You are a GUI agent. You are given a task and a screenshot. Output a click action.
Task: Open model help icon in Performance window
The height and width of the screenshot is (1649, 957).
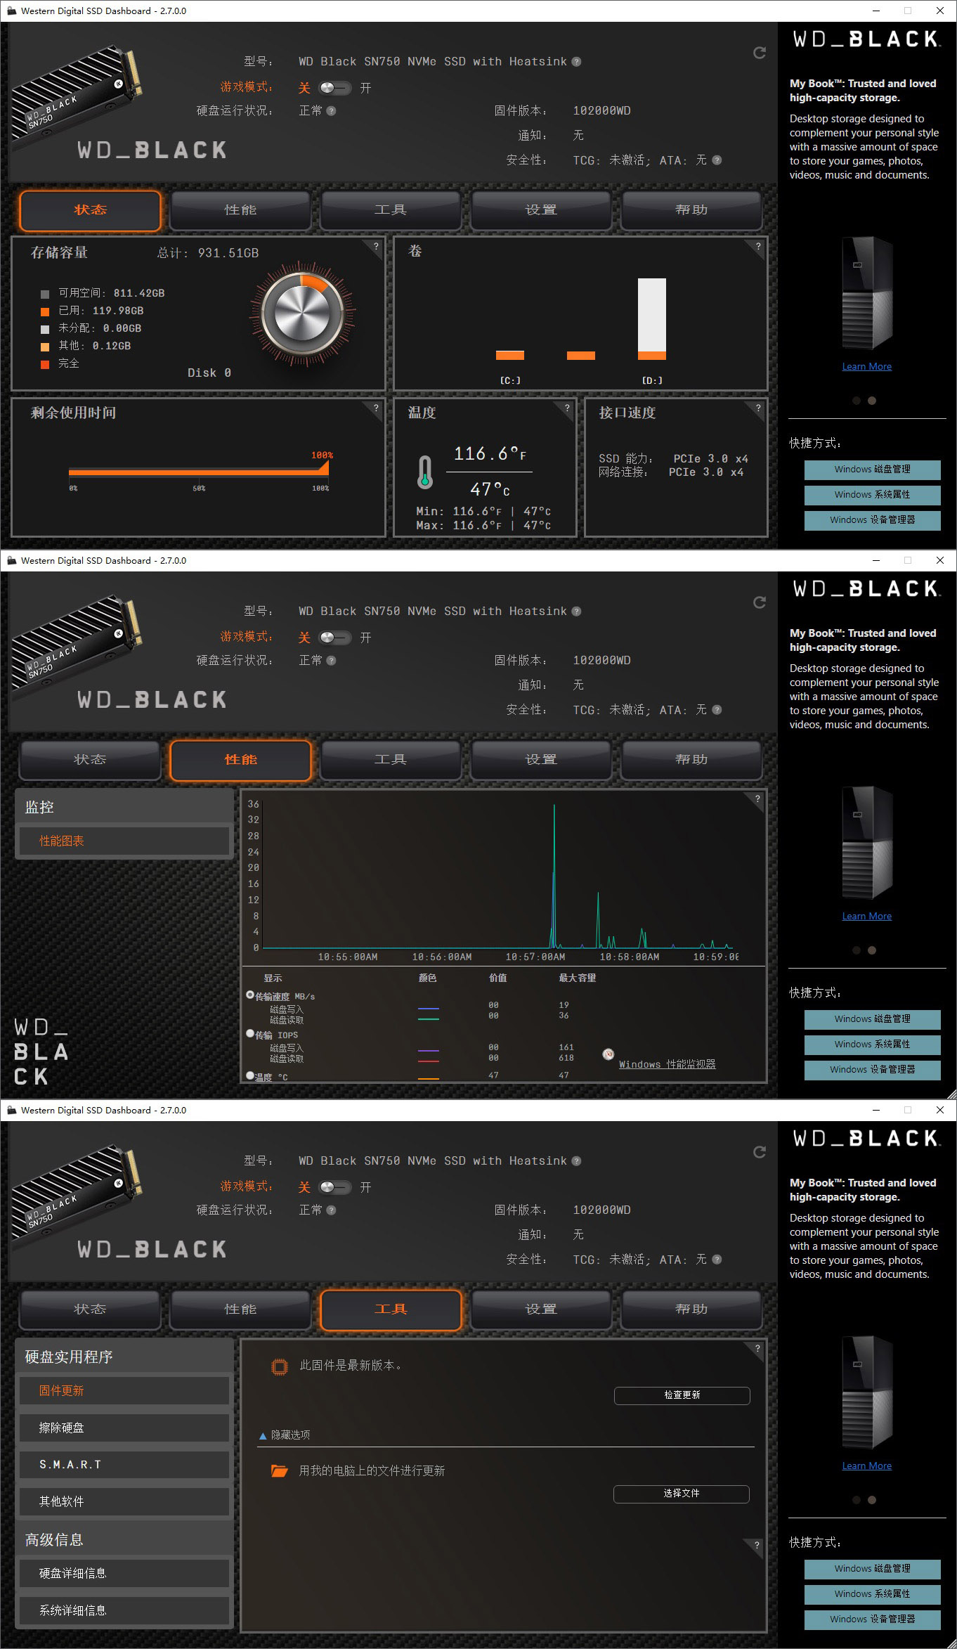click(x=576, y=612)
